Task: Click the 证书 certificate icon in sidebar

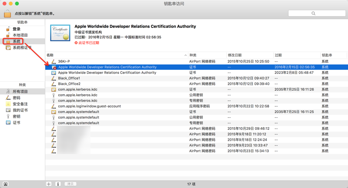Action: click(8, 122)
